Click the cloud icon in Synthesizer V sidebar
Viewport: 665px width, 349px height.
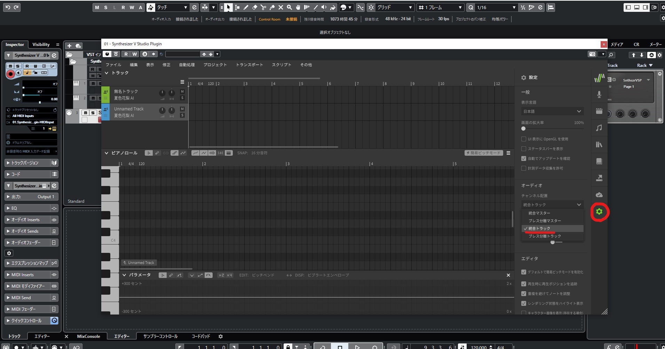(x=599, y=194)
